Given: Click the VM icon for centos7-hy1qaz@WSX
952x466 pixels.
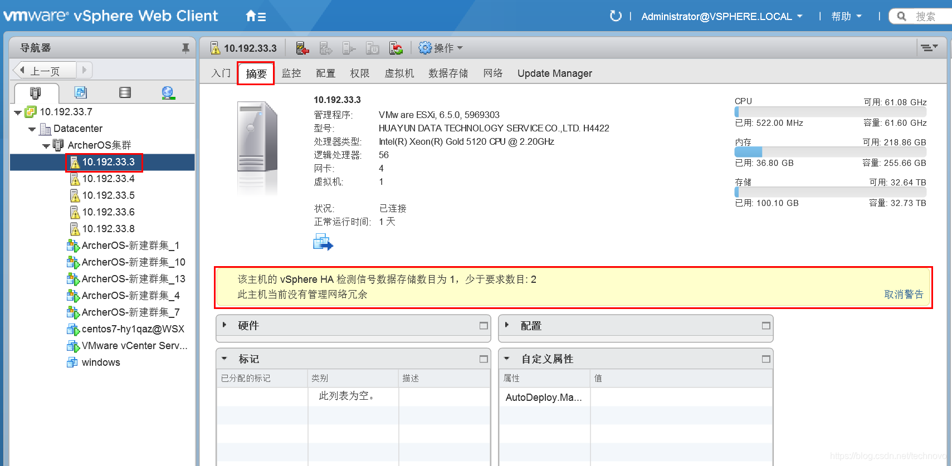Looking at the screenshot, I should pyautogui.click(x=73, y=329).
